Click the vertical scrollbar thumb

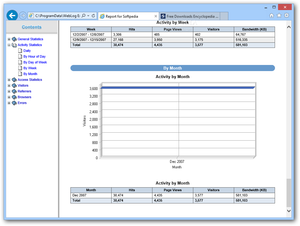click(x=289, y=193)
